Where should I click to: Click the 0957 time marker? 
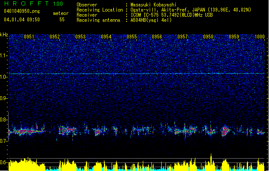click(x=183, y=37)
